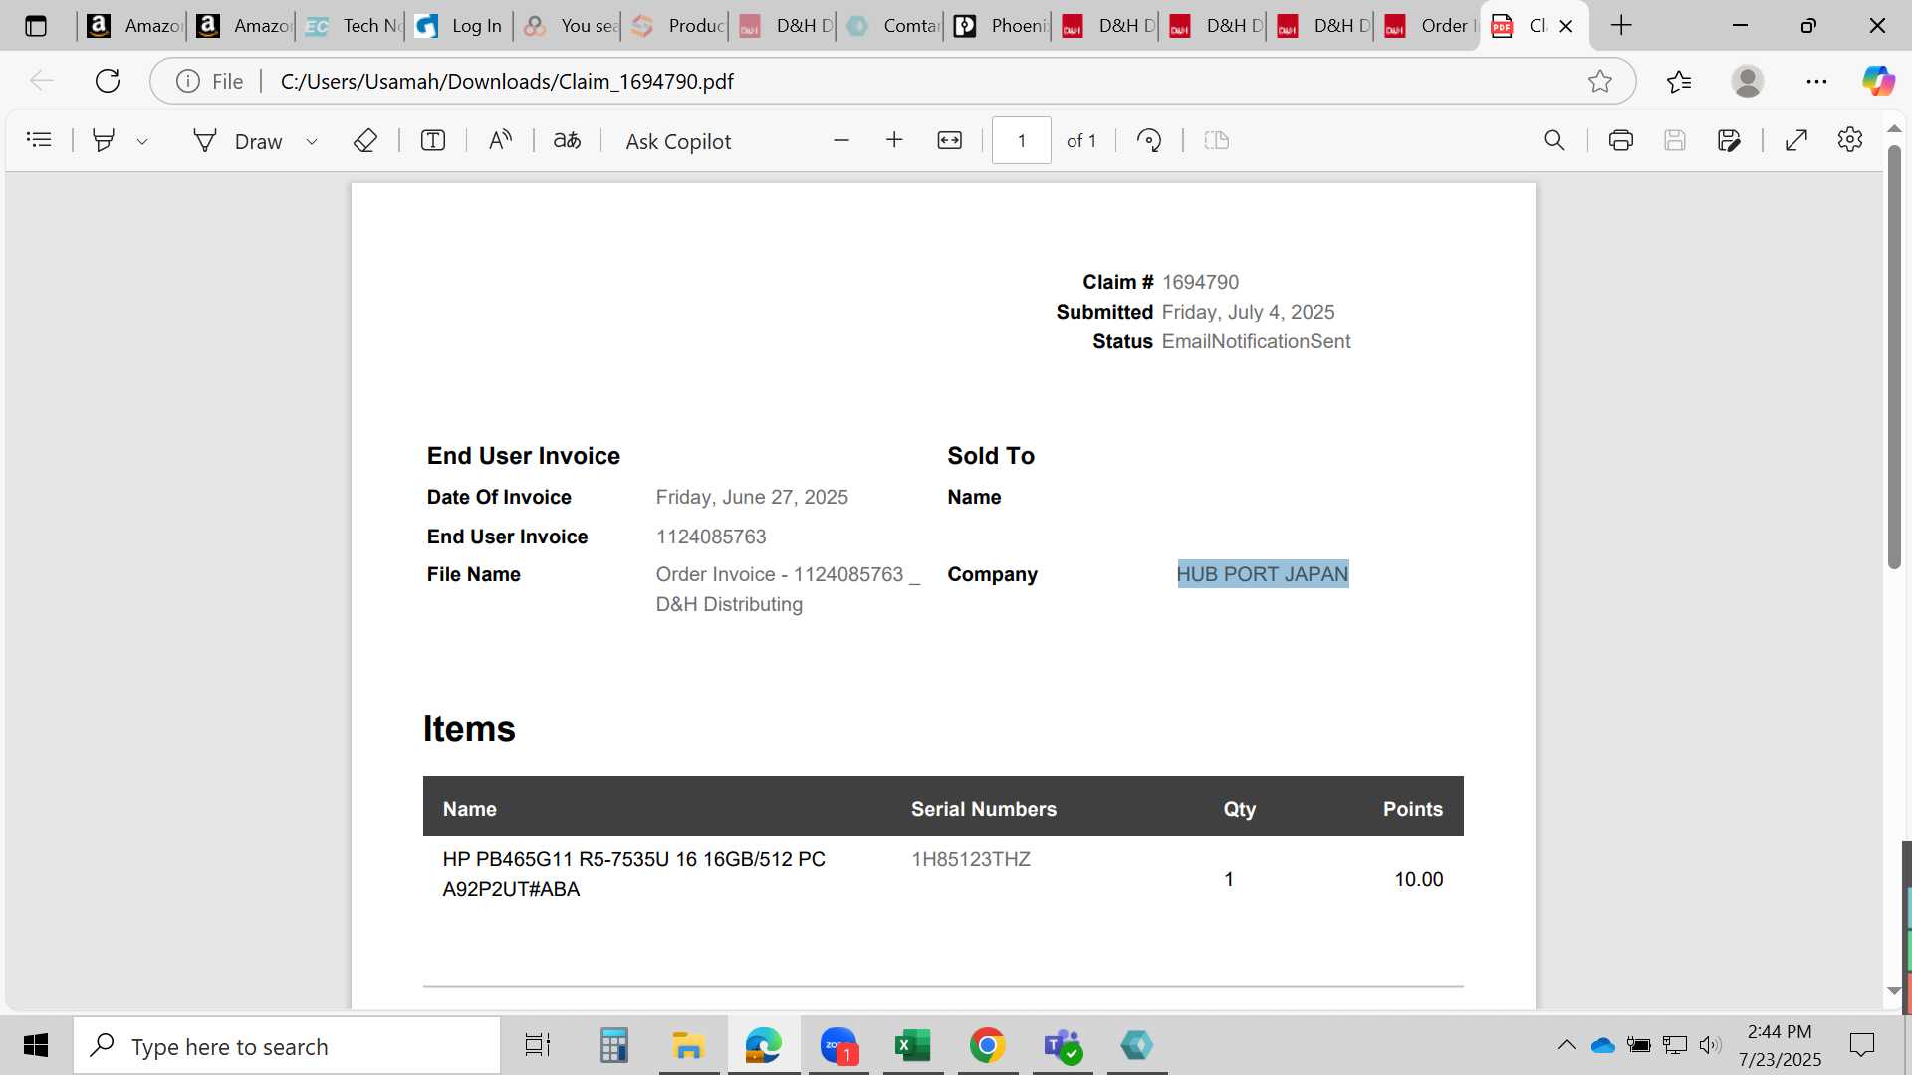Open Task View on taskbar
The height and width of the screenshot is (1075, 1912).
click(538, 1045)
